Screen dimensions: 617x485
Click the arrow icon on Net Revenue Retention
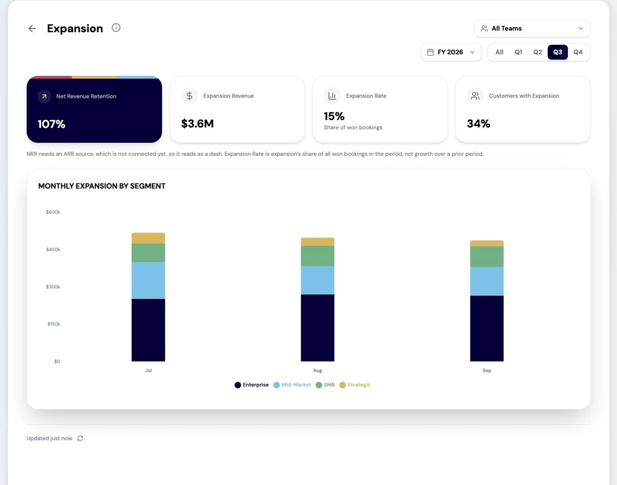[x=44, y=96]
